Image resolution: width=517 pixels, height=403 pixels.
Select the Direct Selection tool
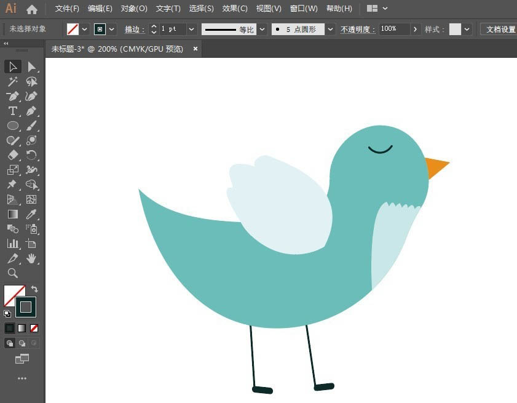31,67
